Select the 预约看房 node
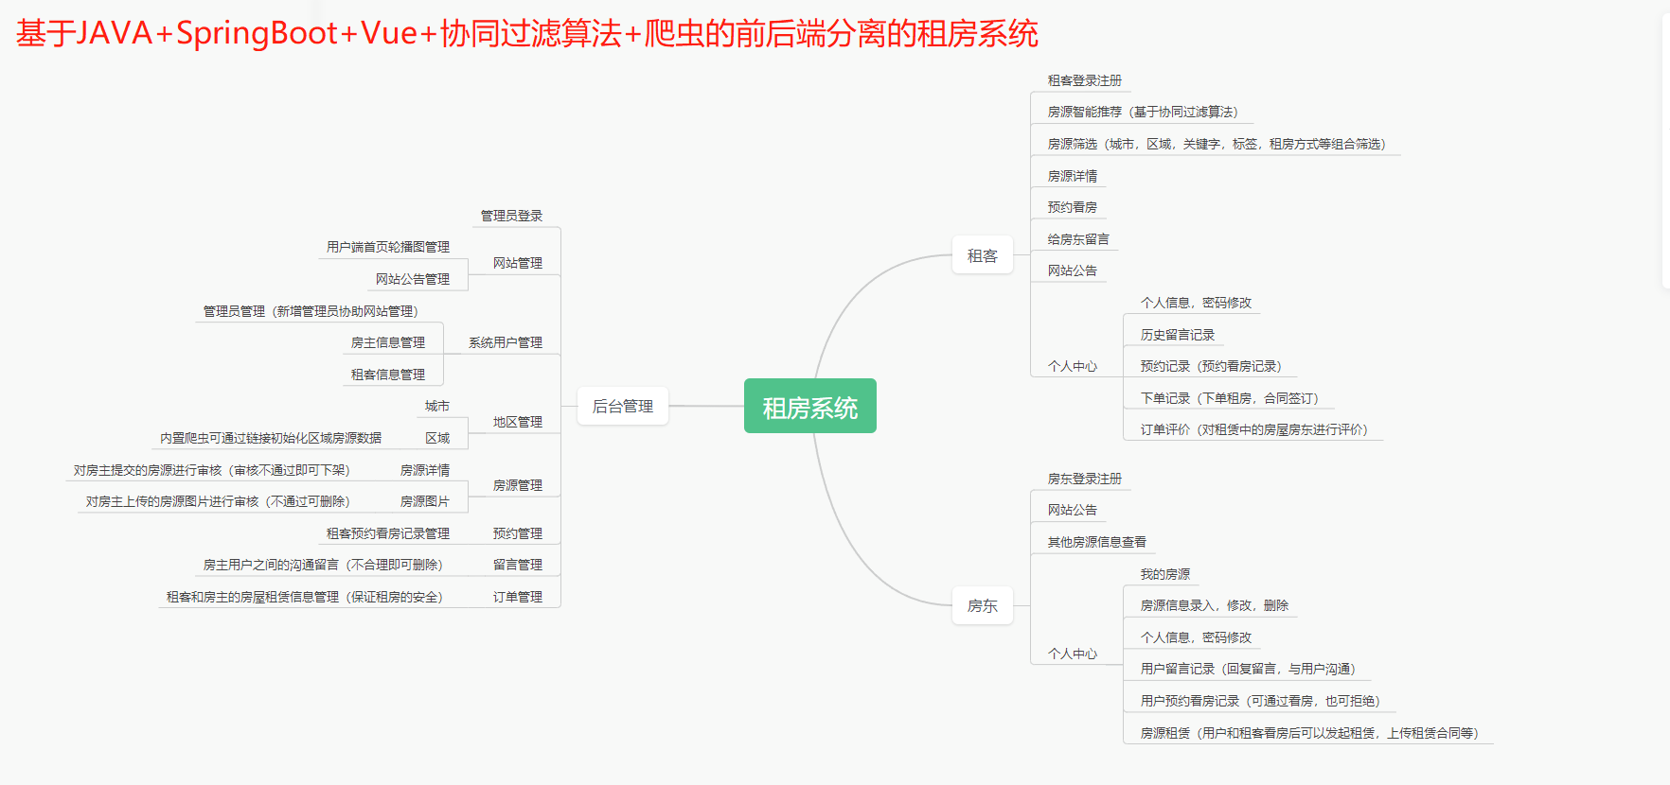 coord(1073,208)
